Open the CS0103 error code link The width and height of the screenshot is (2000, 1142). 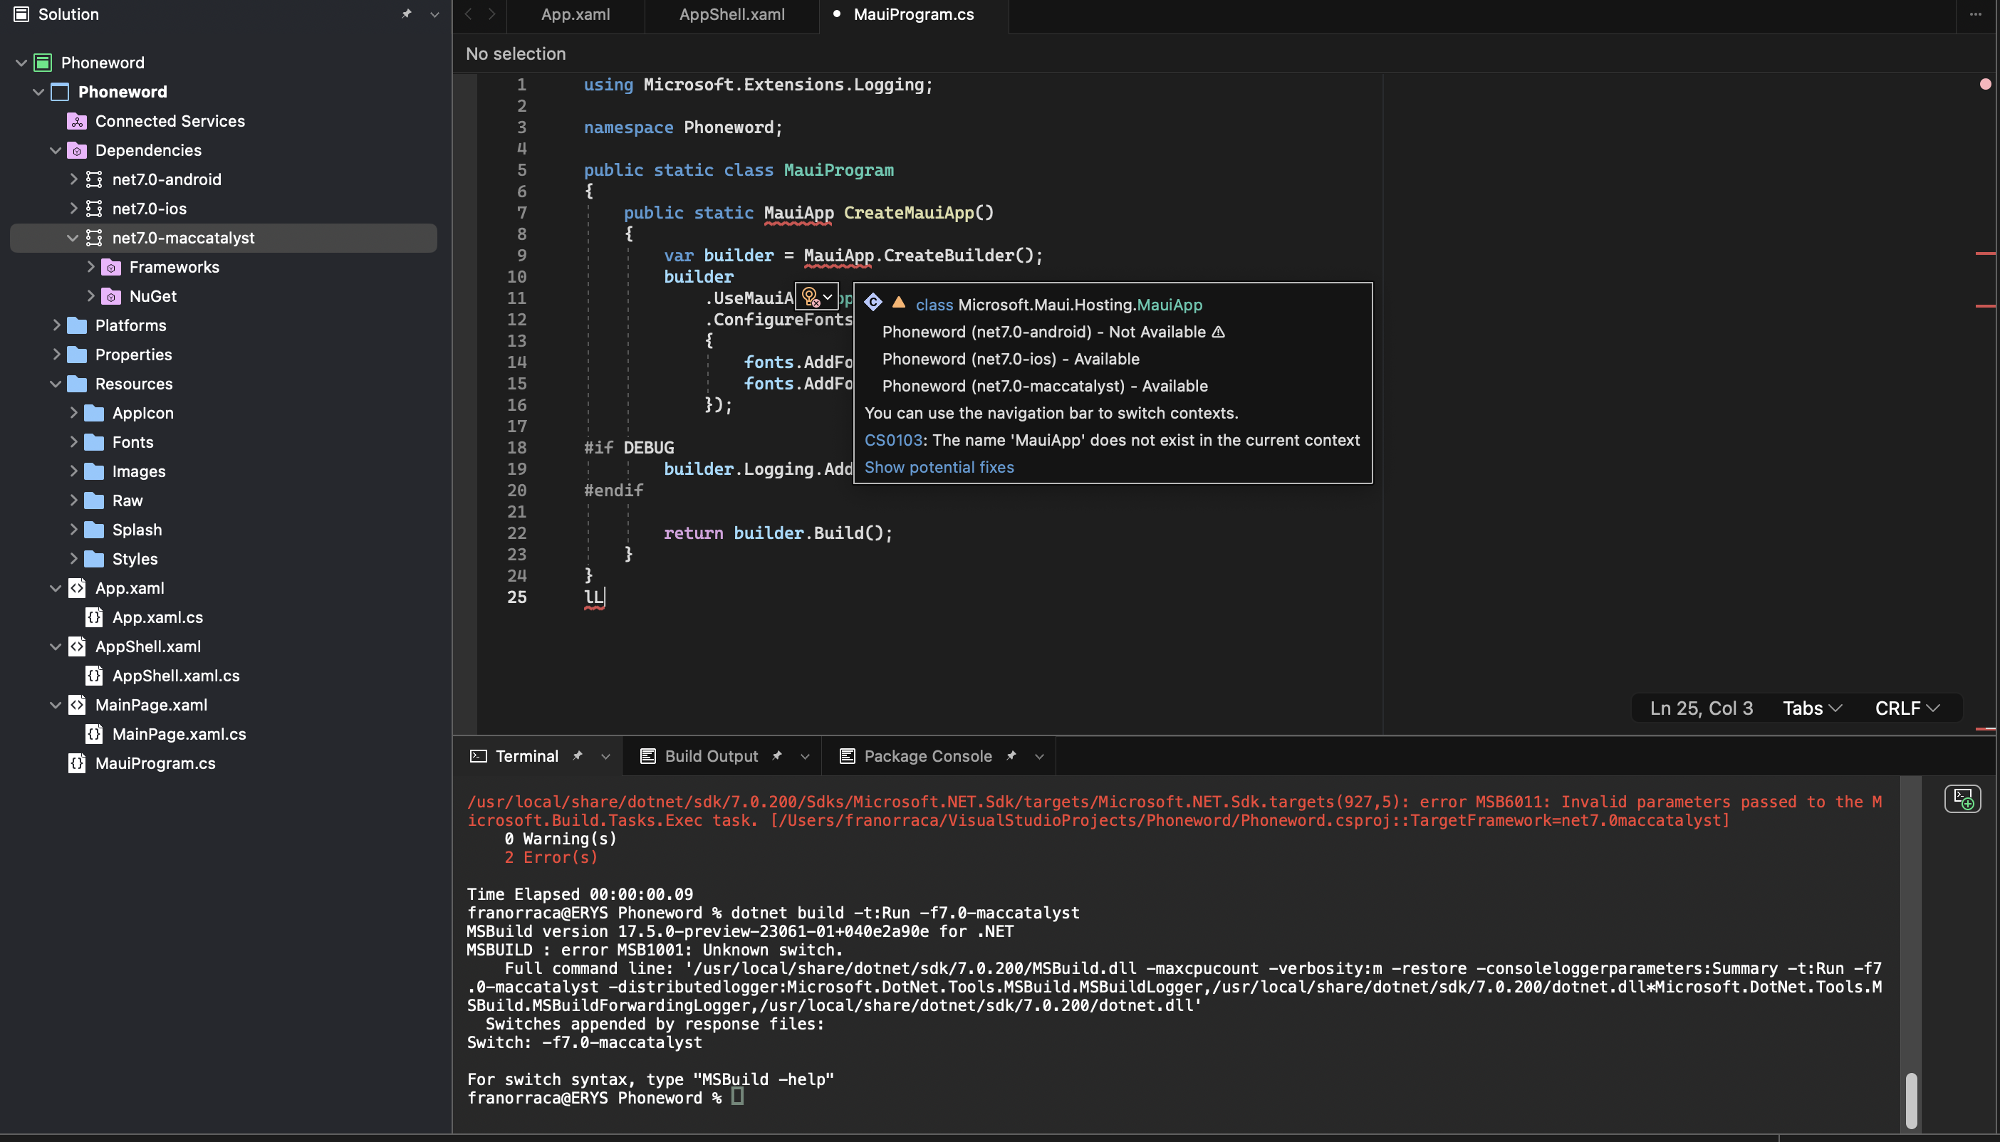(893, 440)
